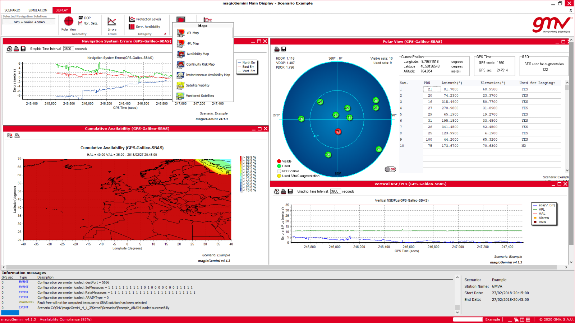The height and width of the screenshot is (323, 575).
Task: Click cascade windows icon in status bar
Action: coord(516,319)
